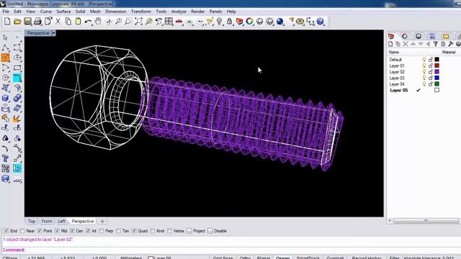The image size is (461, 259).
Task: Select the Layer 04 row in Layers
Action: click(x=424, y=84)
